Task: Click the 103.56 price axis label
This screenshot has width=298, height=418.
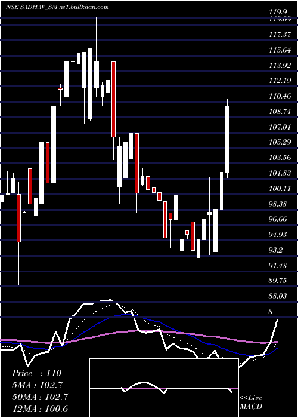Action: click(280, 158)
